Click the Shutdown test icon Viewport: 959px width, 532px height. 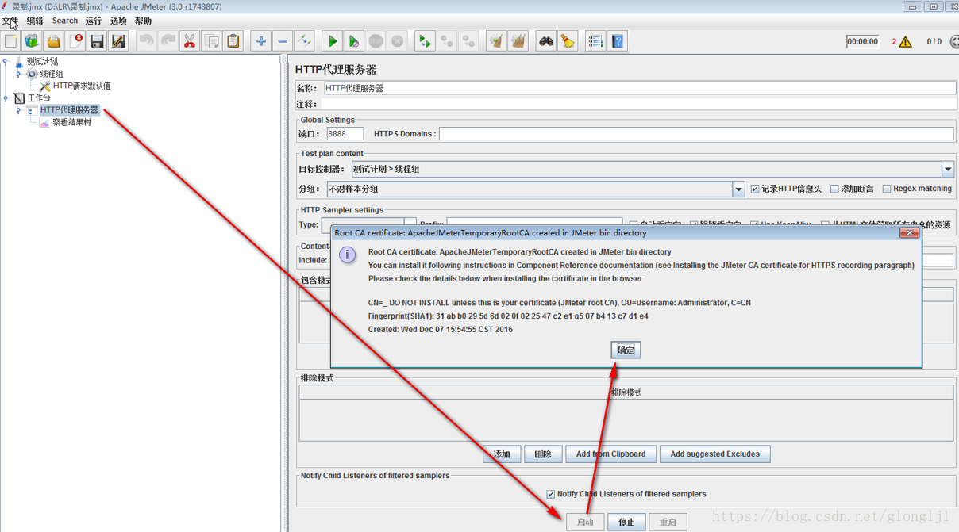[397, 41]
